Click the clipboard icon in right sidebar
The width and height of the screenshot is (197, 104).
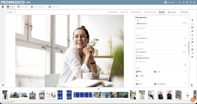(x=192, y=31)
